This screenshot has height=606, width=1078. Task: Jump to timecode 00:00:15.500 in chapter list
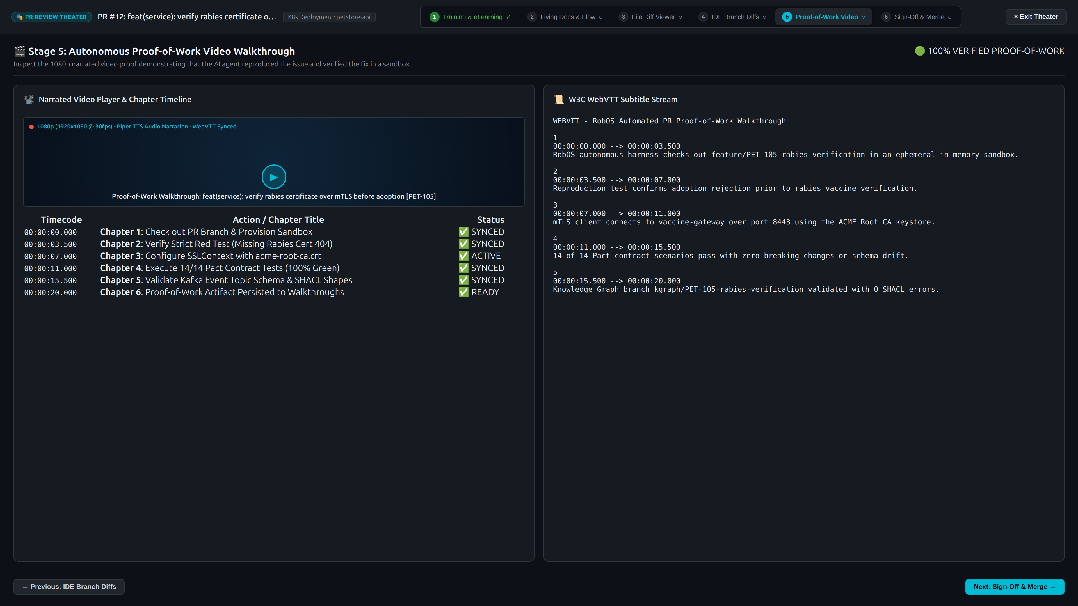pyautogui.click(x=50, y=281)
